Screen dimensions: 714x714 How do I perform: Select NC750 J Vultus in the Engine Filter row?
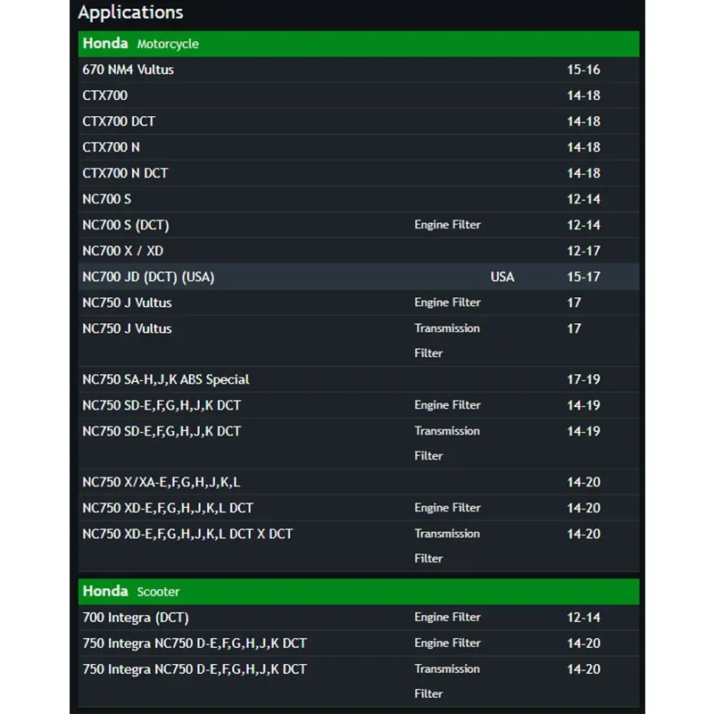(x=127, y=303)
